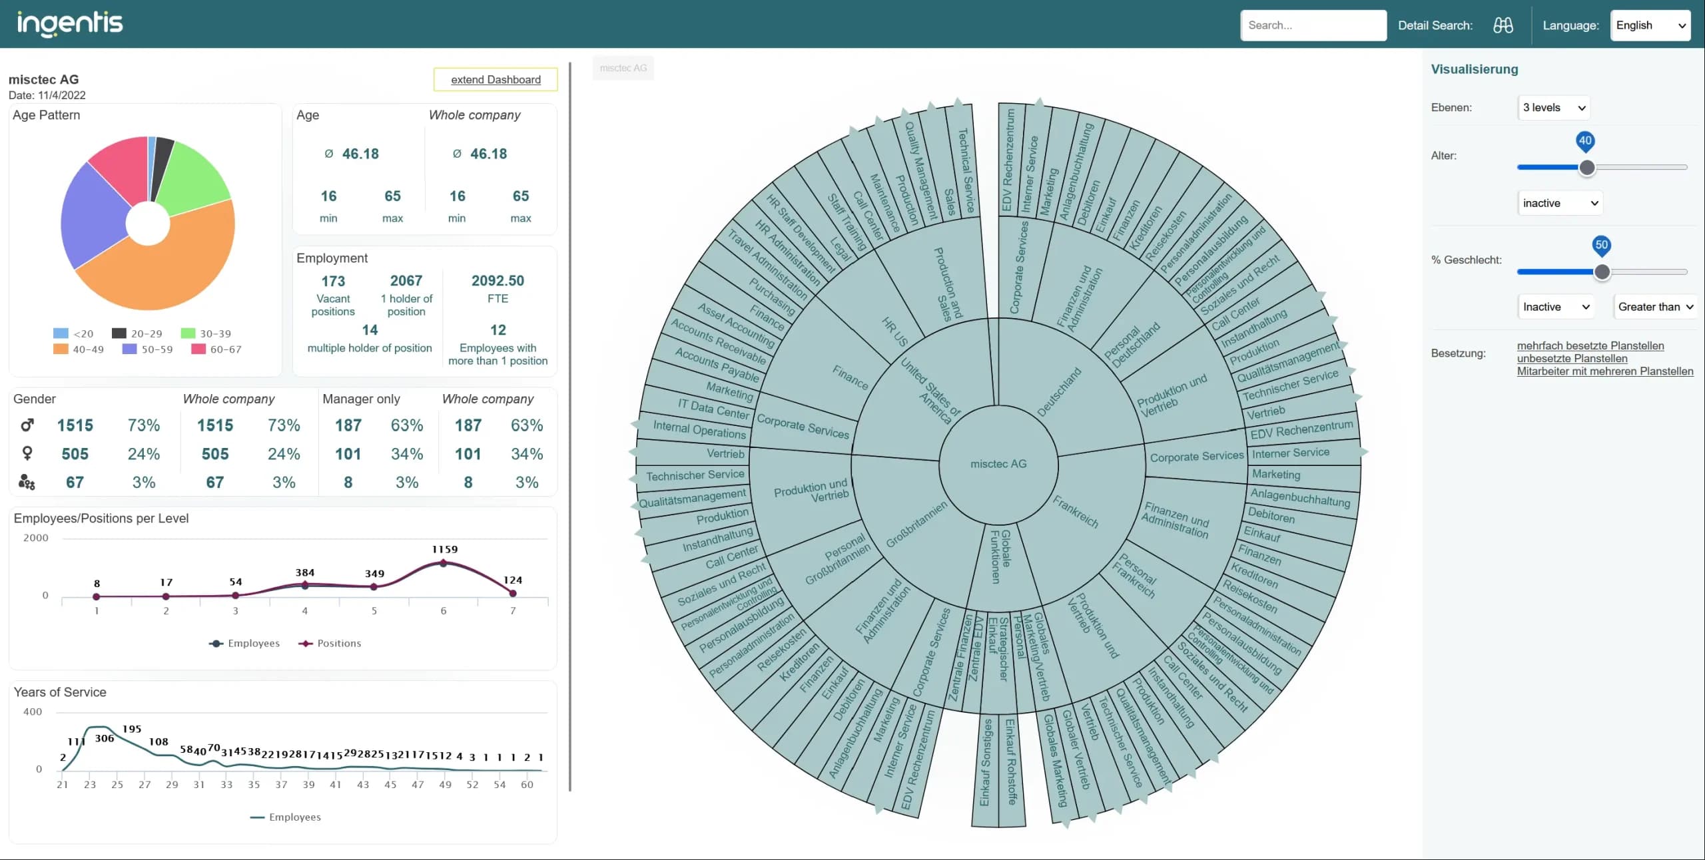1705x860 pixels.
Task: Select the Internal Operations segment
Action: [699, 430]
